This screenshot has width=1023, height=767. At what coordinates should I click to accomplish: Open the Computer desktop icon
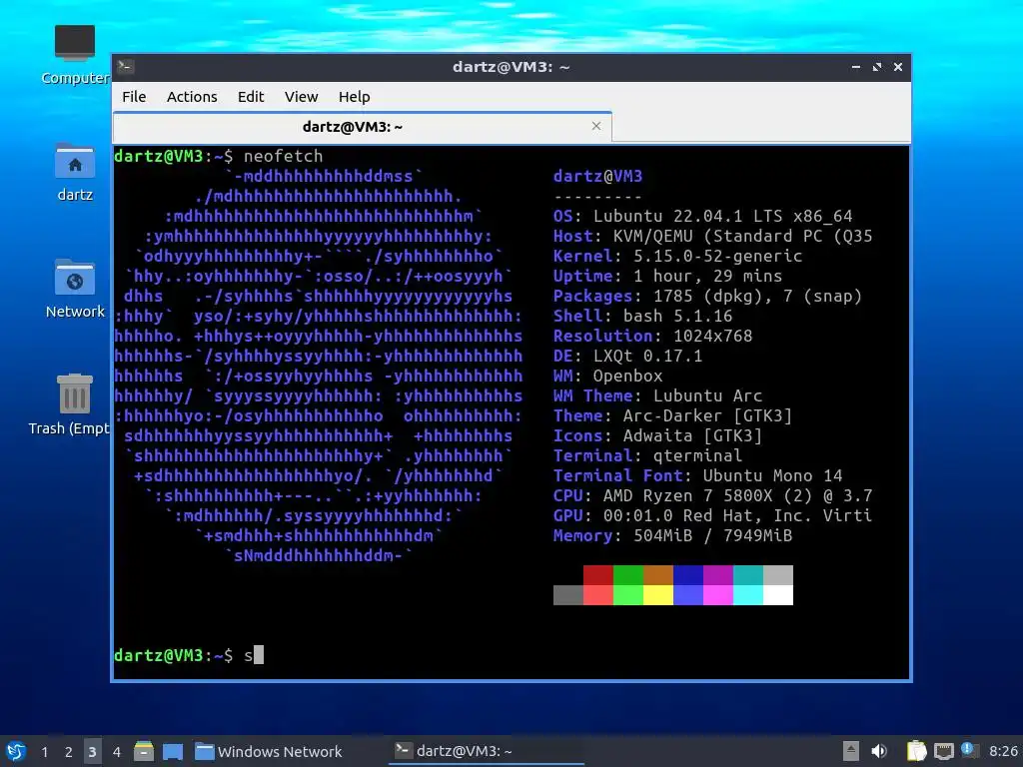75,55
